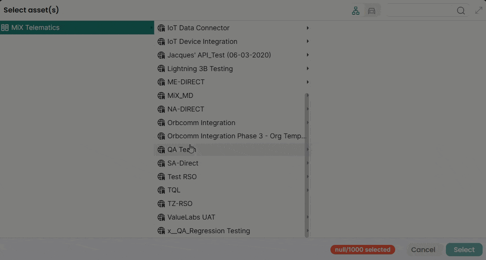
Task: Expand the dialog with the resize arrows icon
Action: (x=479, y=11)
